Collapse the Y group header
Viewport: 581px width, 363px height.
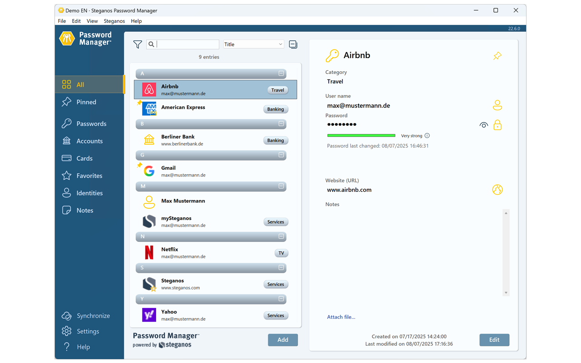coord(281,299)
